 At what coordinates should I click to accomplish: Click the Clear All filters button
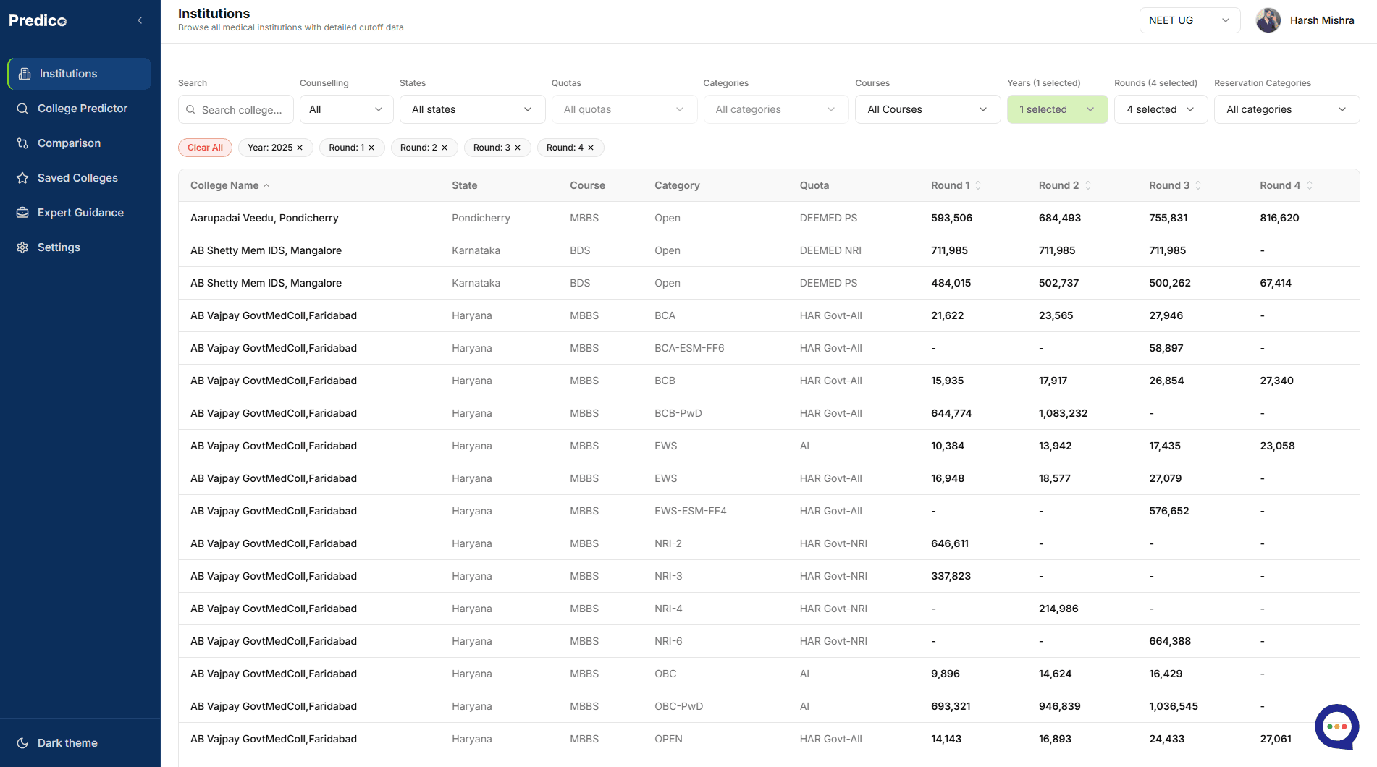coord(205,148)
